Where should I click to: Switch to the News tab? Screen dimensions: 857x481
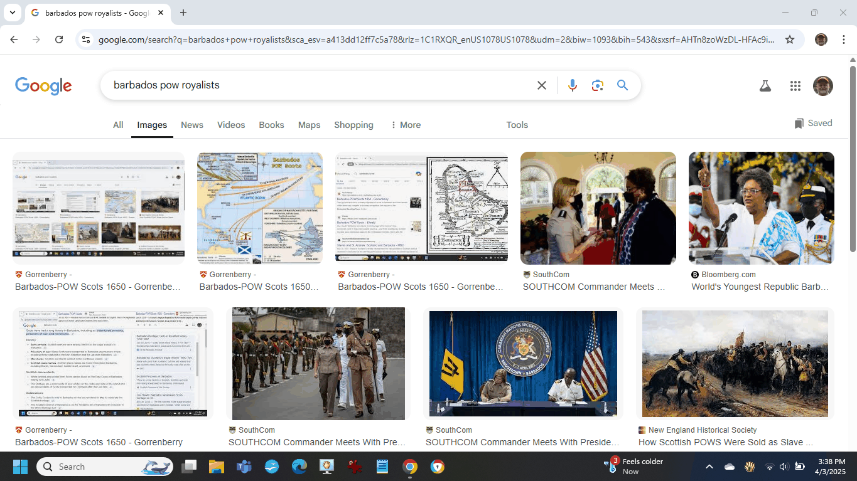pos(191,125)
